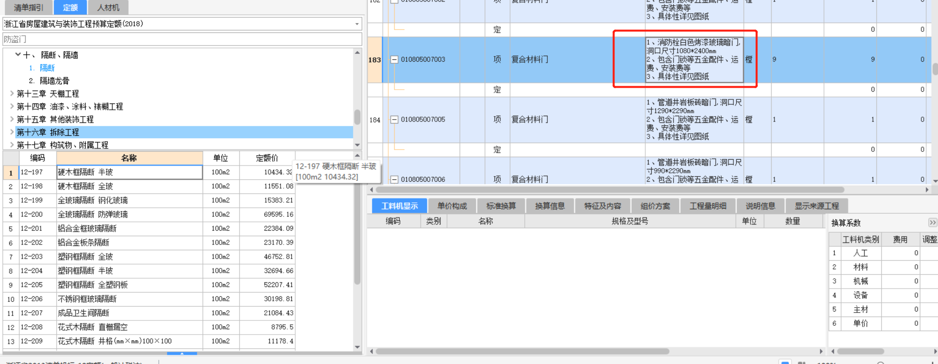Click the down arrow of the chapter tree scrollbar
This screenshot has height=364, width=938.
(x=357, y=145)
